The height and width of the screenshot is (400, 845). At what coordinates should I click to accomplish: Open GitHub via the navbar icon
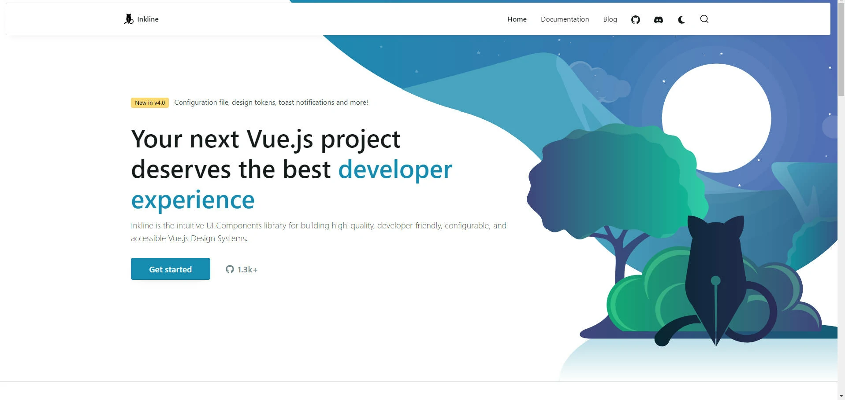coord(635,19)
